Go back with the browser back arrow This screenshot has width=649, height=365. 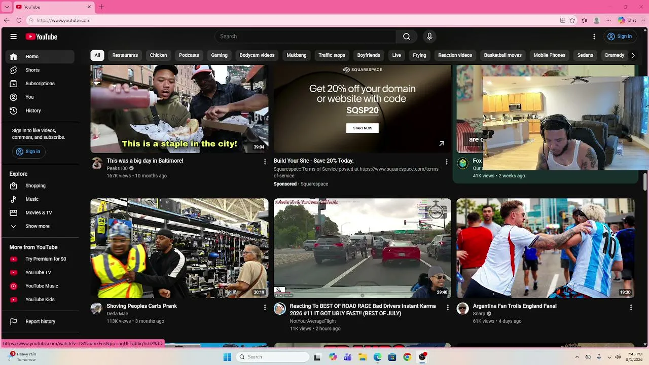click(x=7, y=20)
